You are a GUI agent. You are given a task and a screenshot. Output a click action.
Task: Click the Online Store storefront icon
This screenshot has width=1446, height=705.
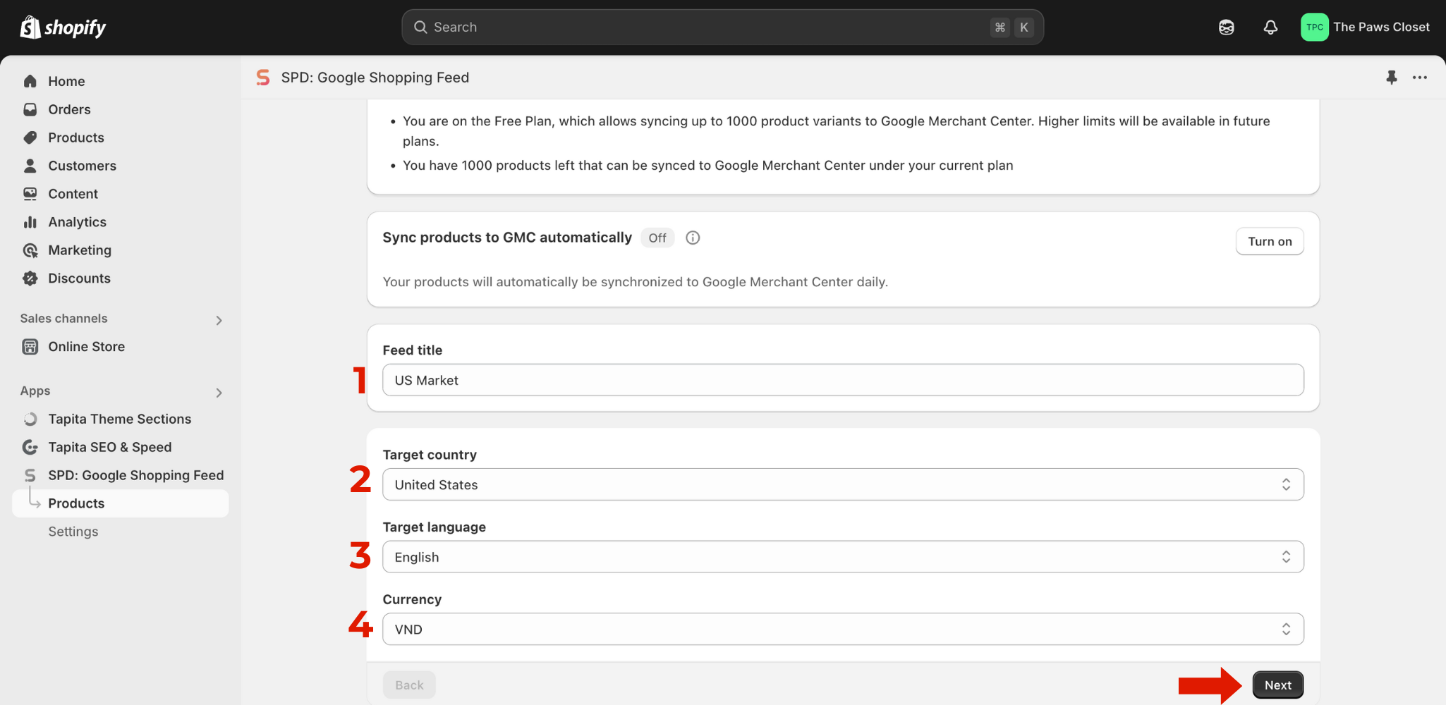[x=30, y=347]
